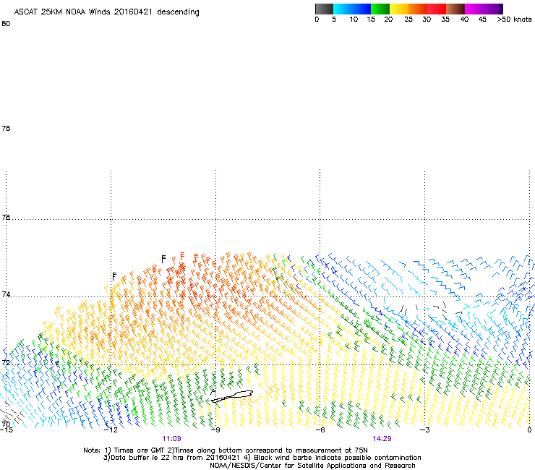Screen dimensions: 535x470
Task: Click the 14:29 pass time label
Action: click(x=382, y=439)
